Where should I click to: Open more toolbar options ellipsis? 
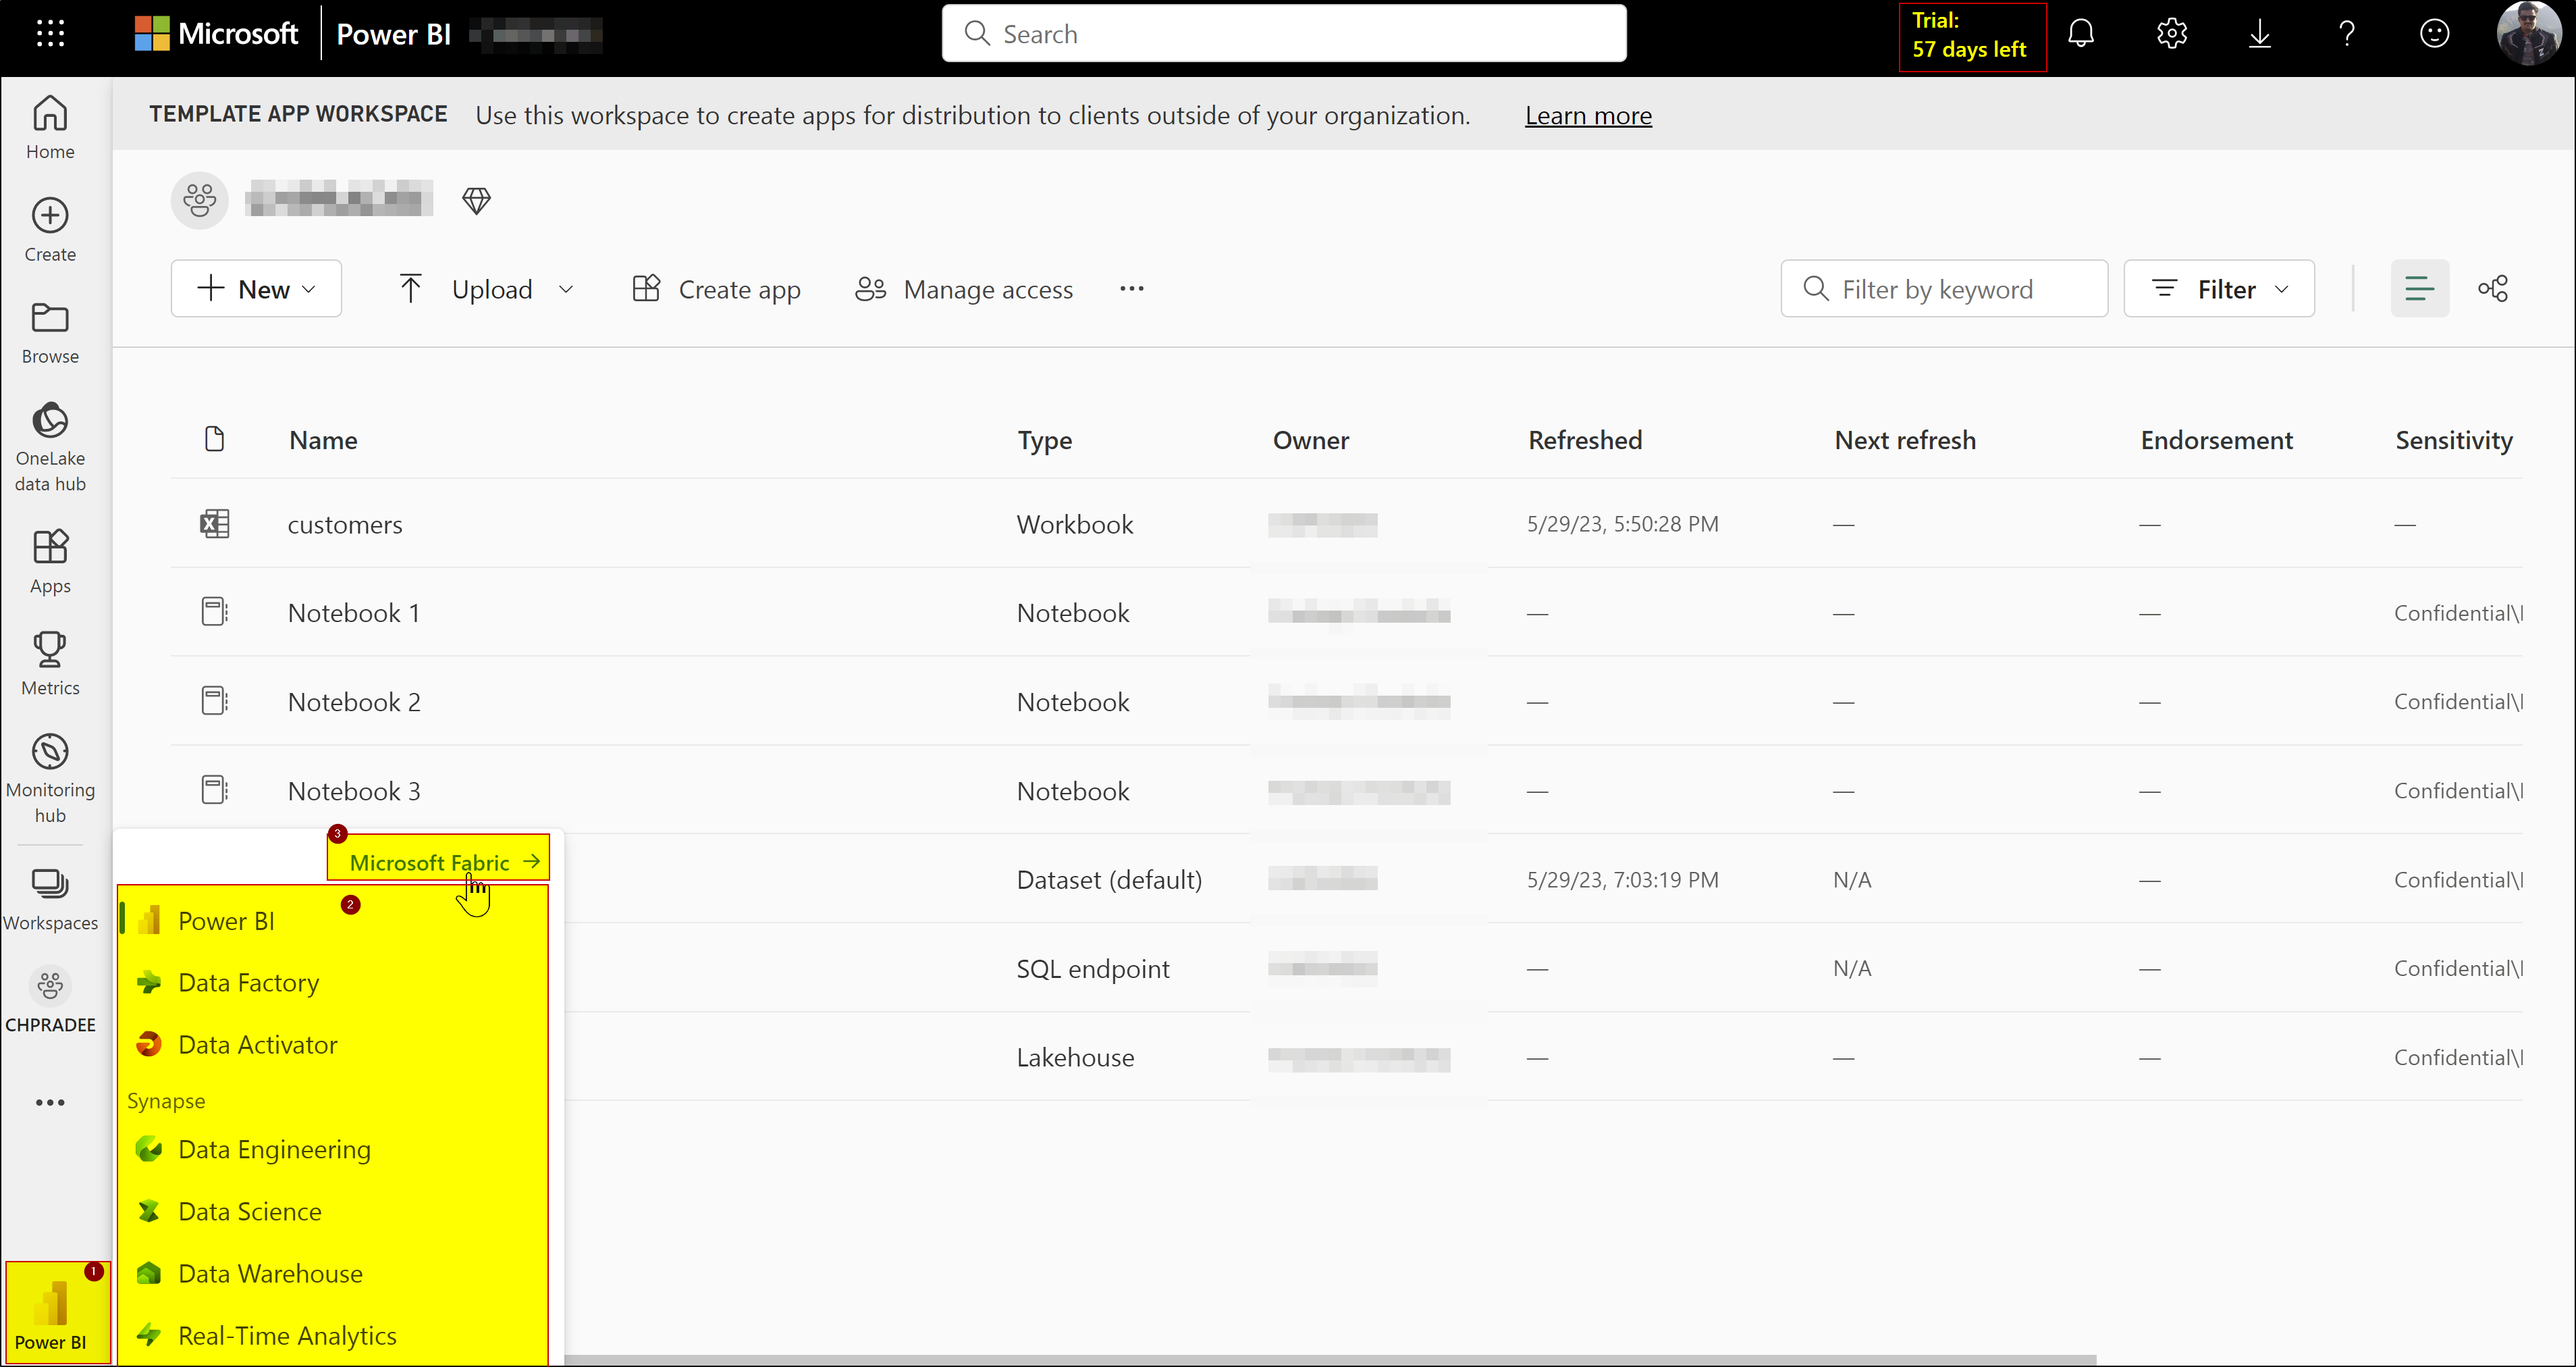(x=1131, y=288)
